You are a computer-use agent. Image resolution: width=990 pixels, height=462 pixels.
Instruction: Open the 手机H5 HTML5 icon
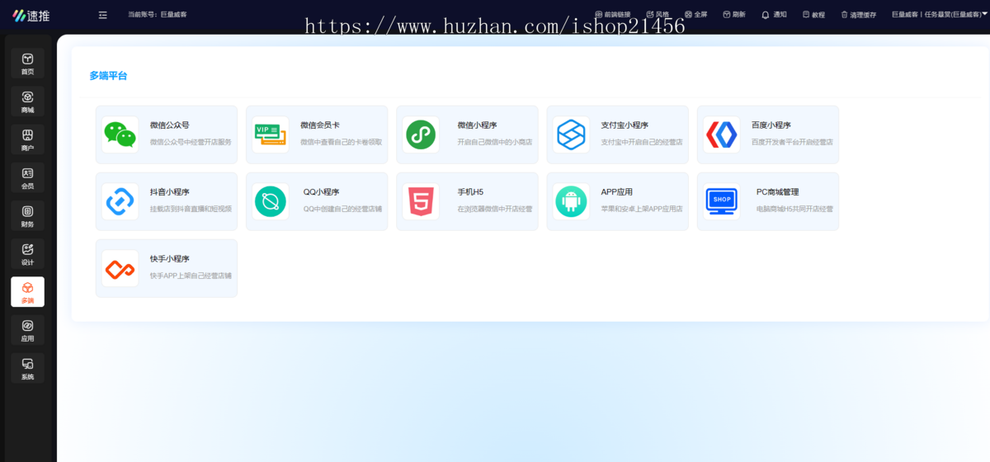[421, 201]
